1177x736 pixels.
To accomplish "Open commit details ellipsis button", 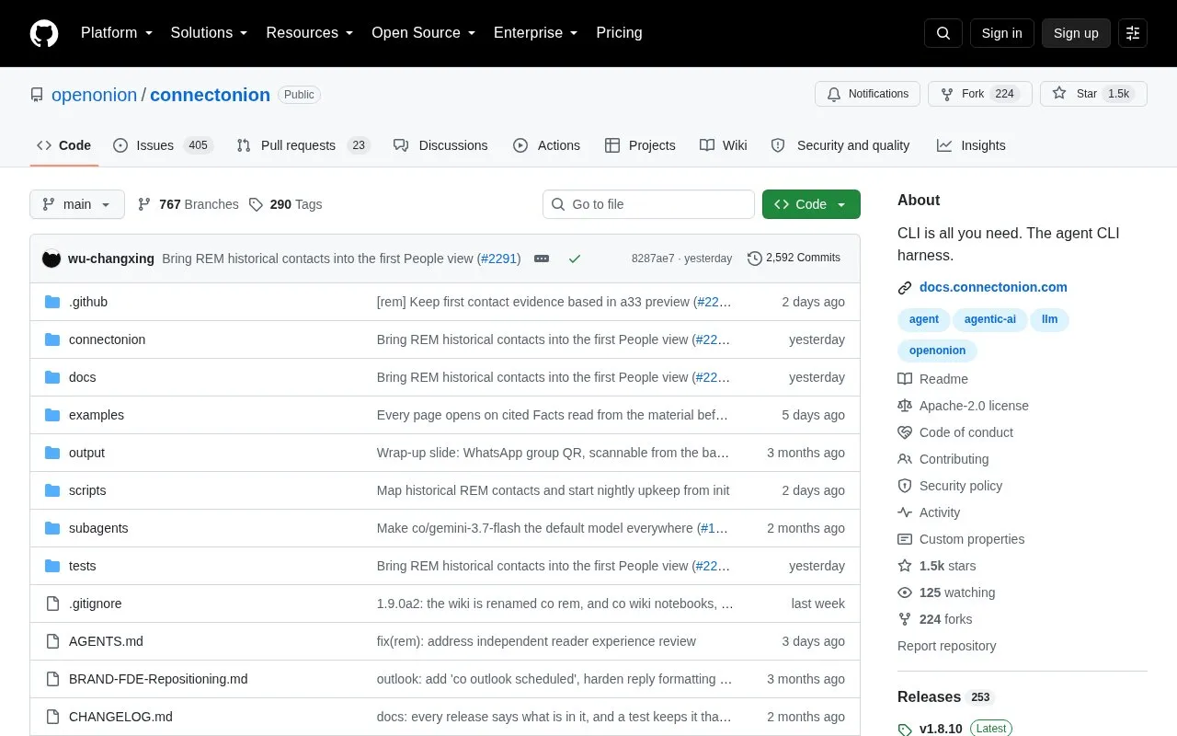I will (x=542, y=259).
